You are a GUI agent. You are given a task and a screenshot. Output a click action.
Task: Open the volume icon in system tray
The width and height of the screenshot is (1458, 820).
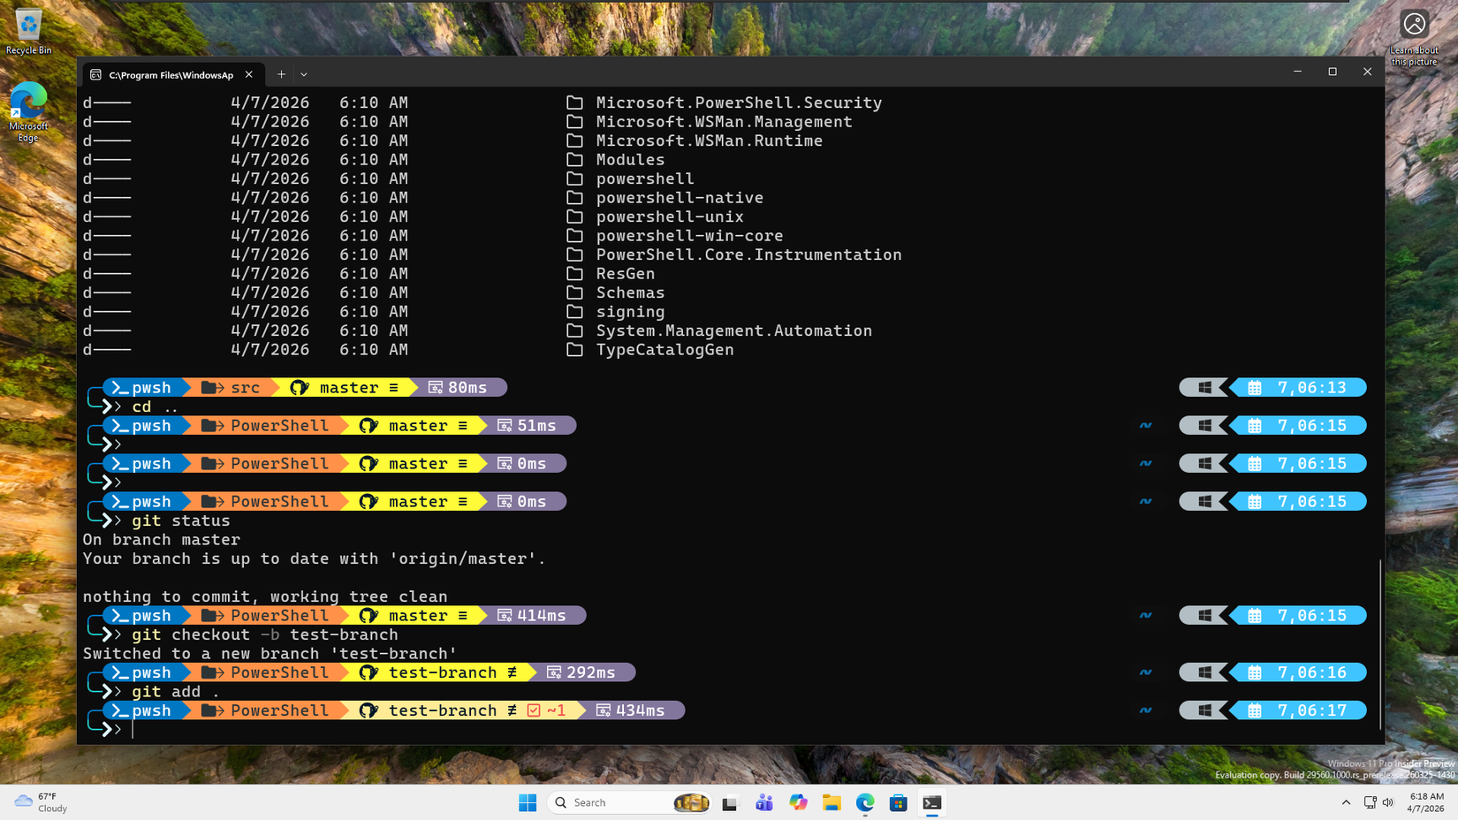[1388, 802]
